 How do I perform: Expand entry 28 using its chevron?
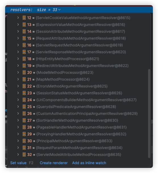pyautogui.click(x=18, y=127)
